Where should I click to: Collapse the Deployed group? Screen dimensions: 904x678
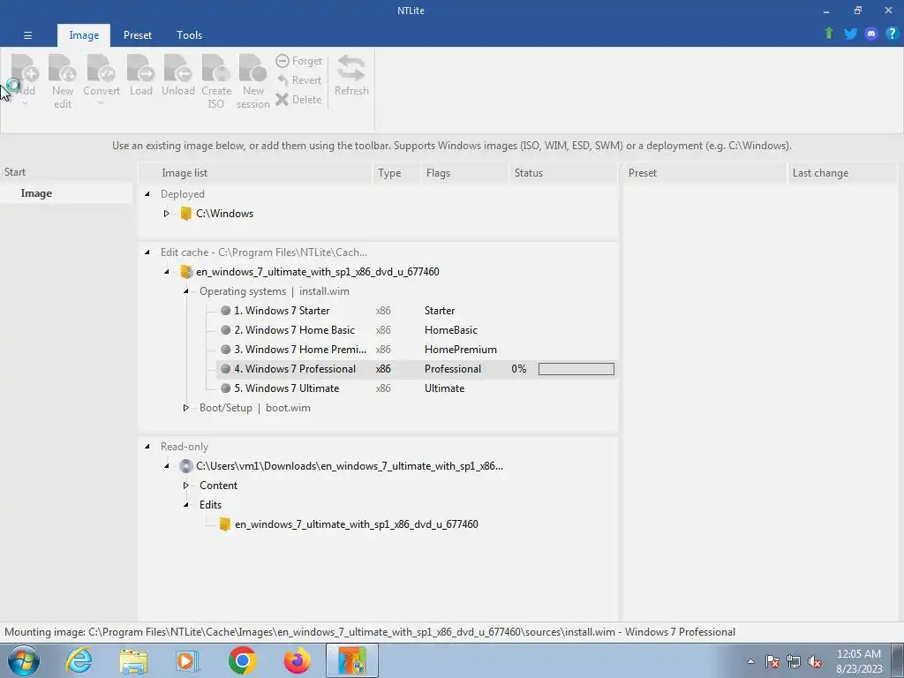[147, 194]
